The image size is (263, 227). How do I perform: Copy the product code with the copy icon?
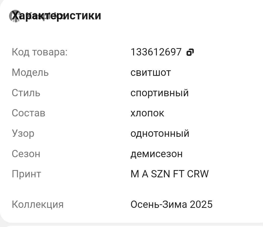point(190,52)
